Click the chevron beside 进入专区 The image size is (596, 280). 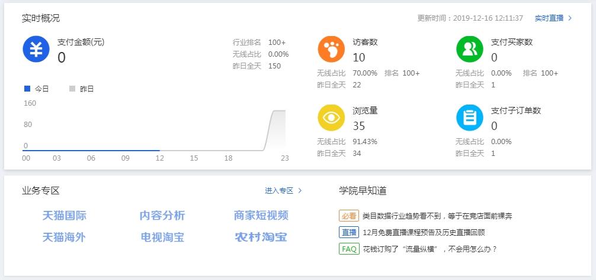(x=300, y=191)
